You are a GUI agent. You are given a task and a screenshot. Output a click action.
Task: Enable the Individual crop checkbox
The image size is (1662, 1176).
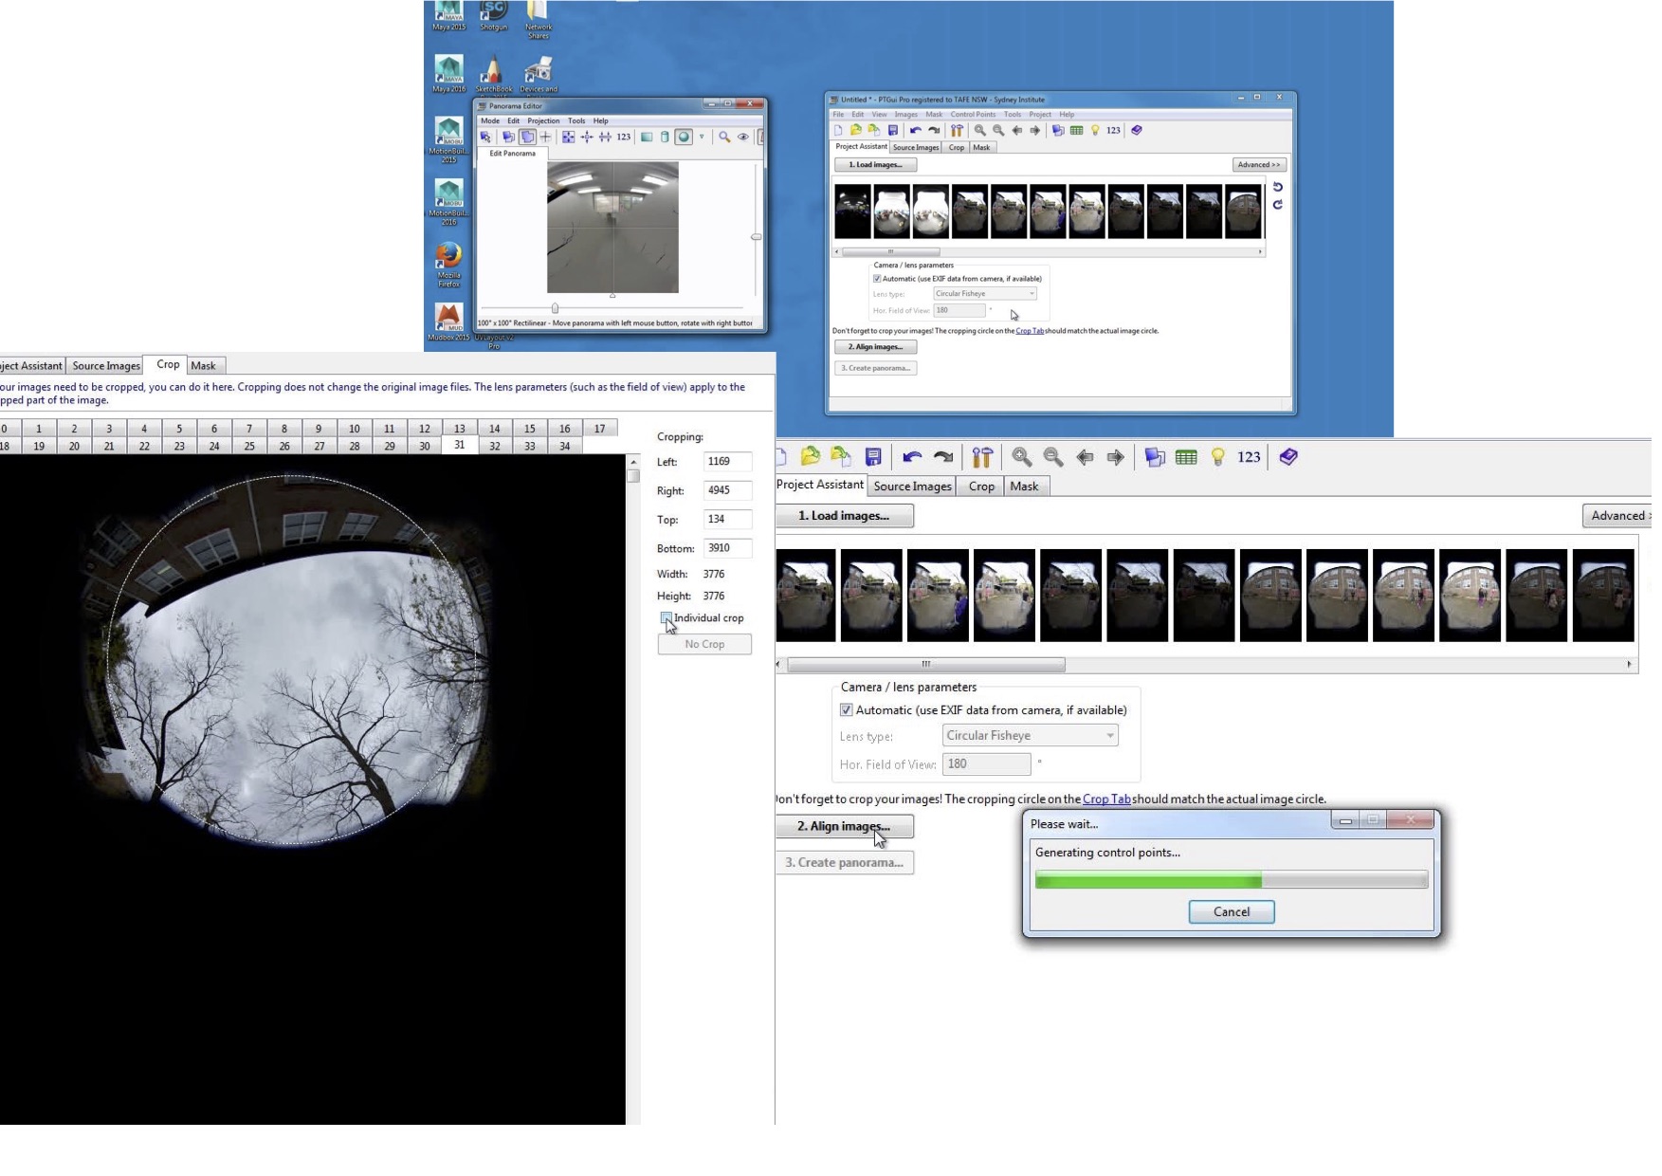[x=667, y=618]
